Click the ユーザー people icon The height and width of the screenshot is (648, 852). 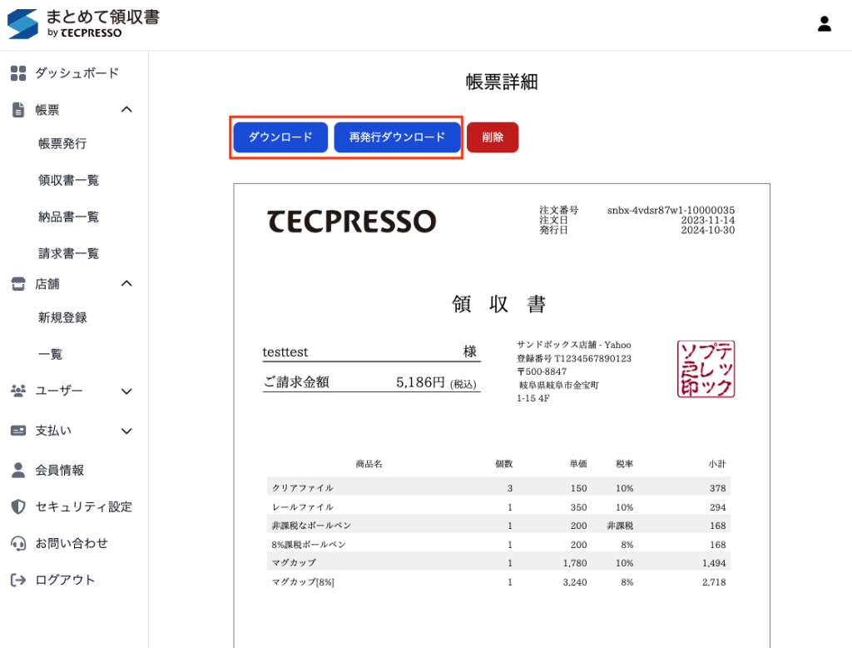click(18, 391)
